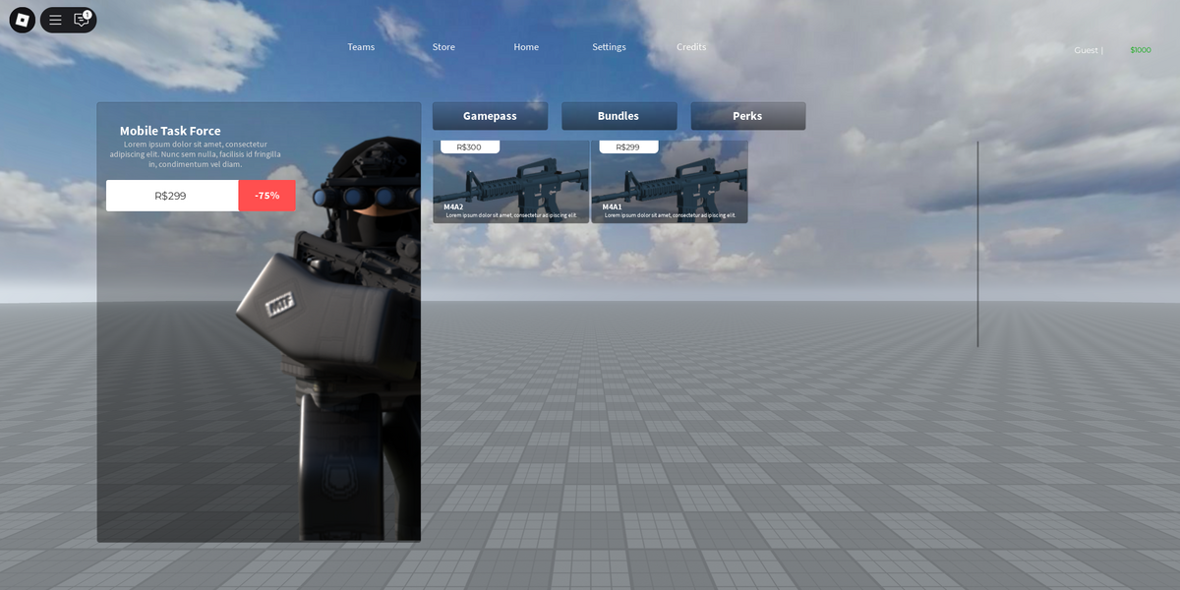This screenshot has height=590, width=1180.
Task: View the Credits menu item
Action: (x=691, y=47)
